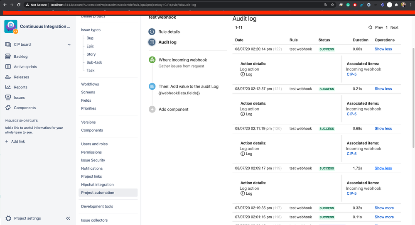Click the Add component plus icon
The image size is (415, 225).
point(152,109)
